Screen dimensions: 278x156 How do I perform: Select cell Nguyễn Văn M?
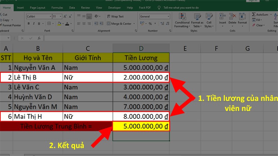point(38,107)
